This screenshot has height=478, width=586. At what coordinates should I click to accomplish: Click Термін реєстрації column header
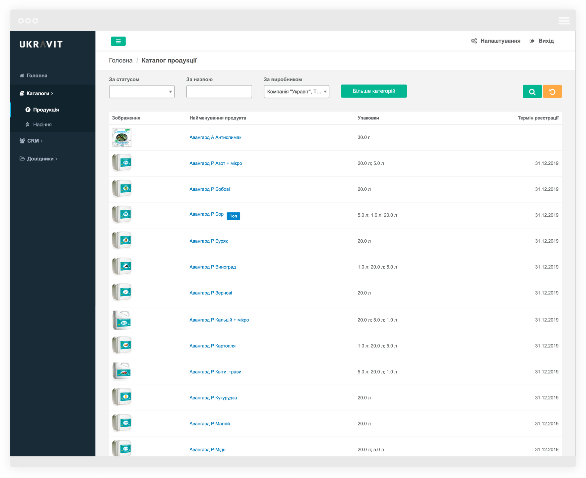click(538, 118)
